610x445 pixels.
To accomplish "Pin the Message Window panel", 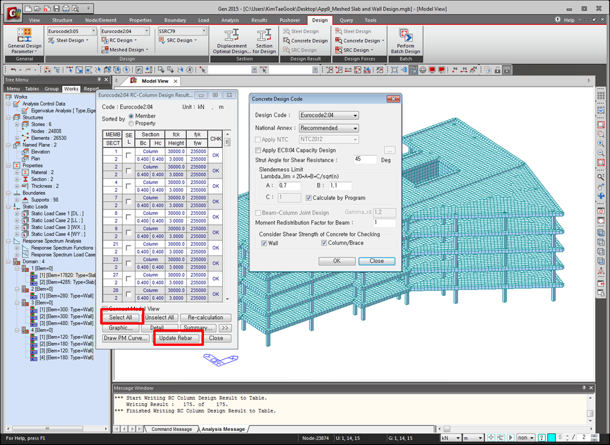I will (x=584, y=388).
